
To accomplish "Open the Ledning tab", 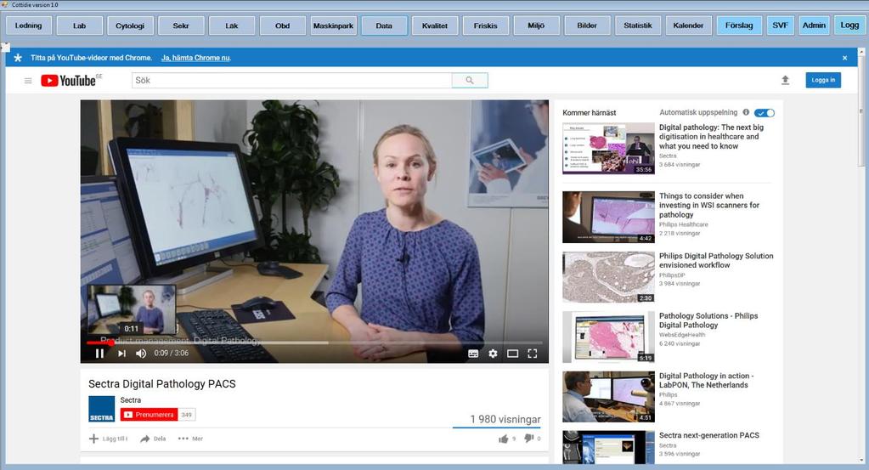I will (28, 25).
